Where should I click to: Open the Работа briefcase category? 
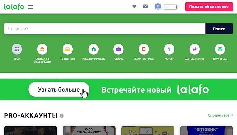[x=119, y=49]
